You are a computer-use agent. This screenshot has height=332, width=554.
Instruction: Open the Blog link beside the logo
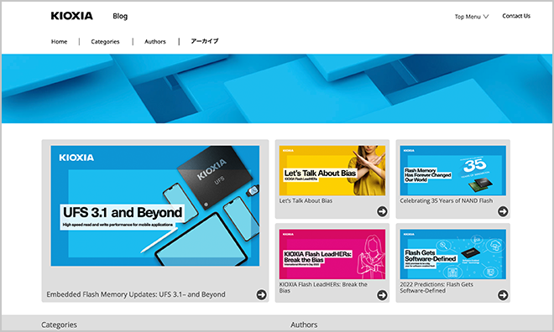tap(120, 16)
